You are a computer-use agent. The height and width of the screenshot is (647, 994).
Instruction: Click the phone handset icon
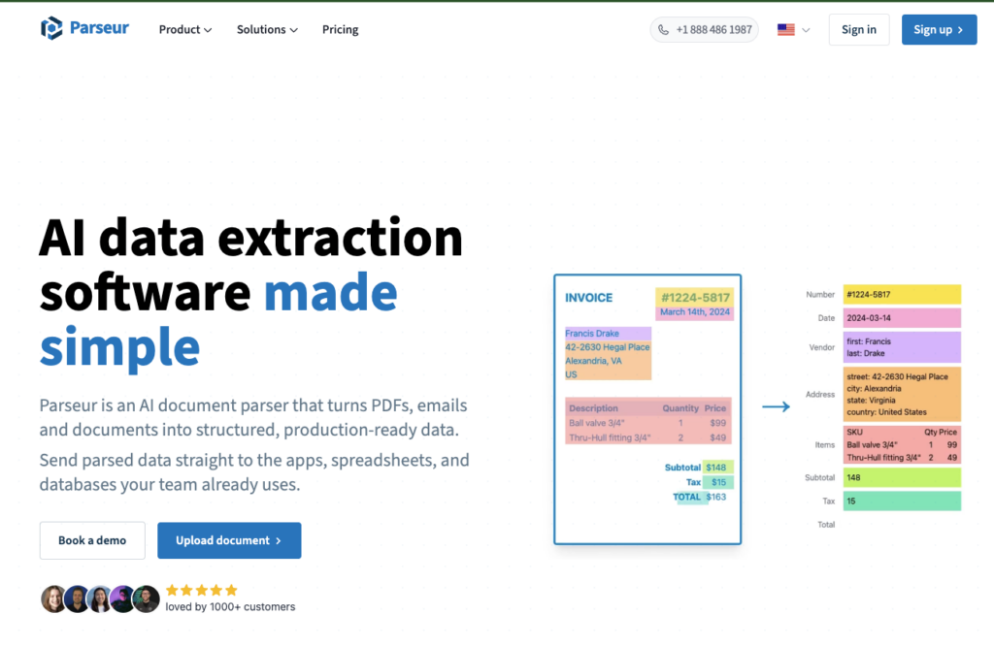(x=663, y=30)
